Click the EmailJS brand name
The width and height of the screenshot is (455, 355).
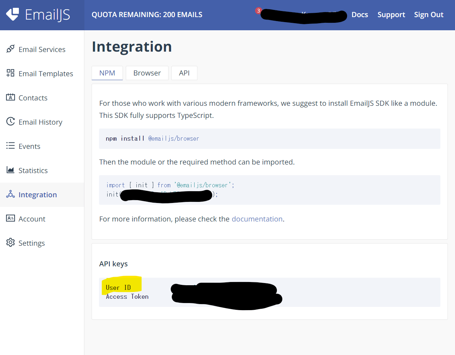[x=47, y=15]
